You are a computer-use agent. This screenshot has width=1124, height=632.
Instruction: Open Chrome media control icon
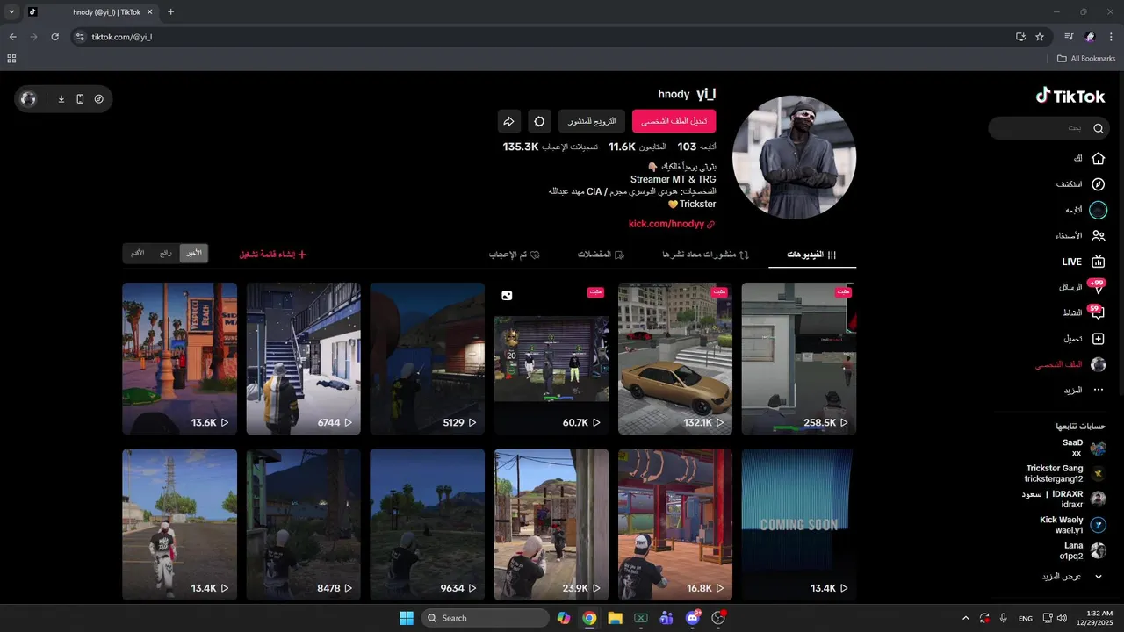[1069, 37]
